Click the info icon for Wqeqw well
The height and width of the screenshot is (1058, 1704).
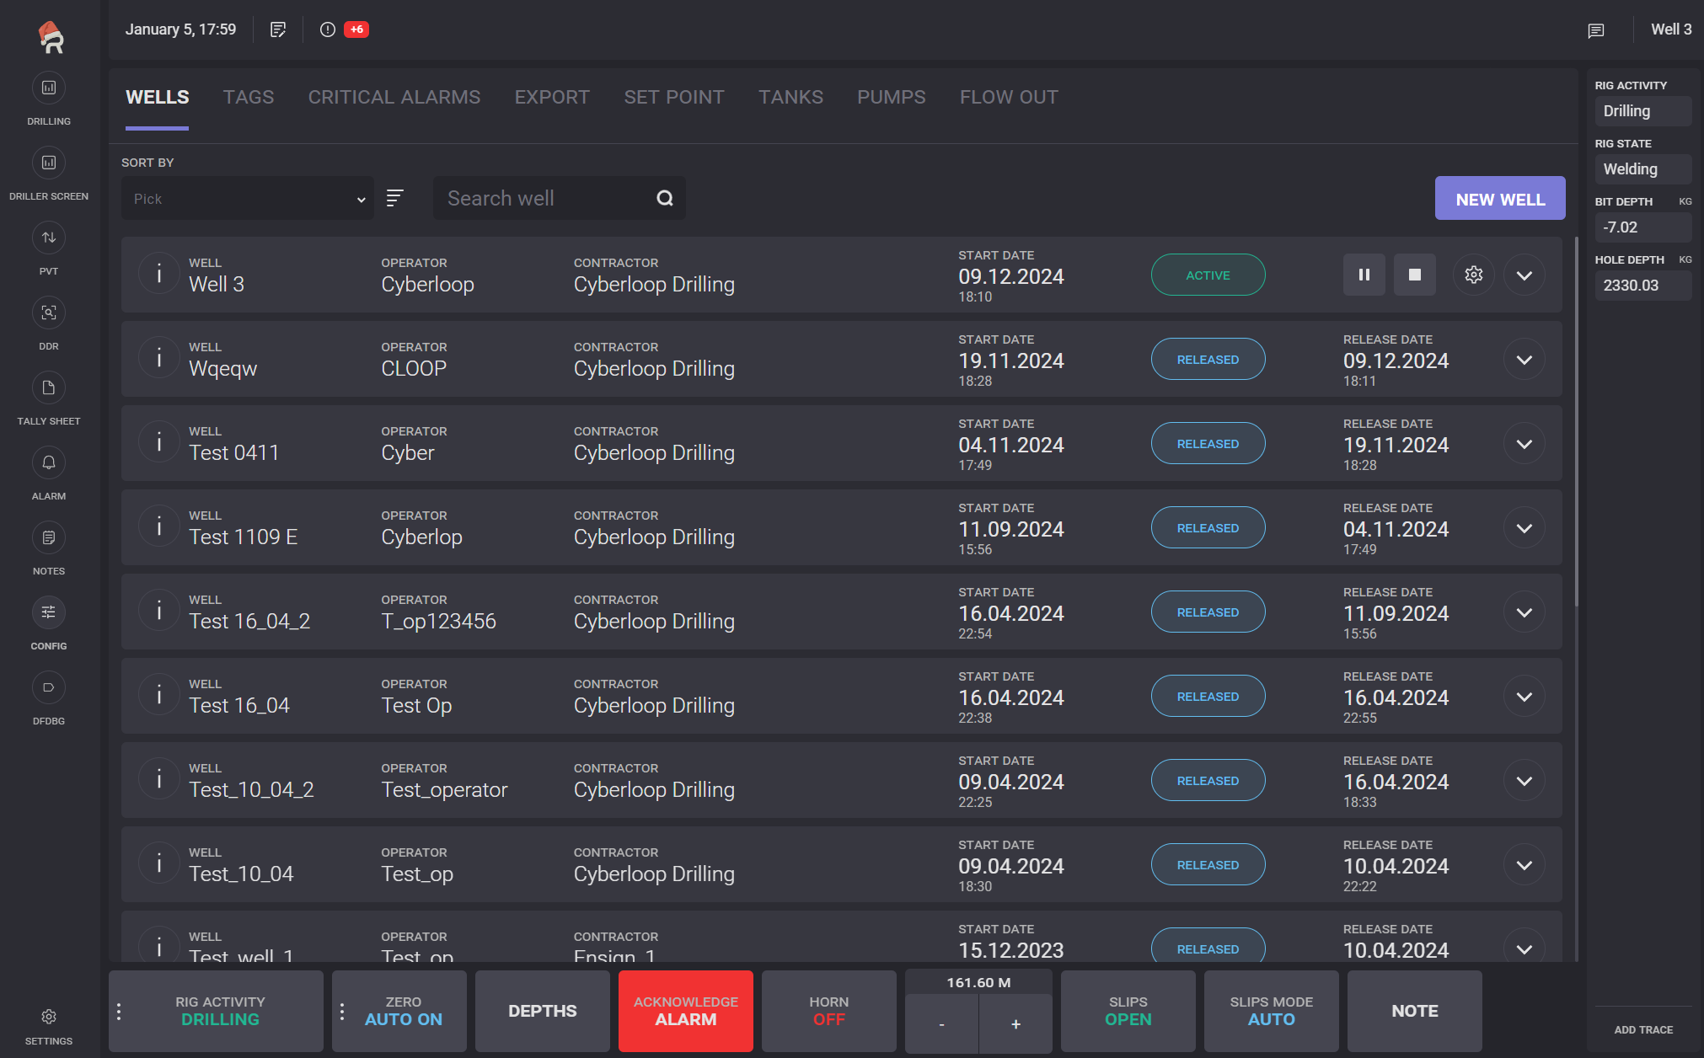pyautogui.click(x=159, y=359)
